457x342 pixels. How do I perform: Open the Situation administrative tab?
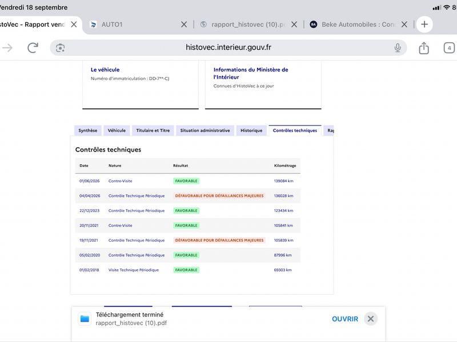coord(205,131)
